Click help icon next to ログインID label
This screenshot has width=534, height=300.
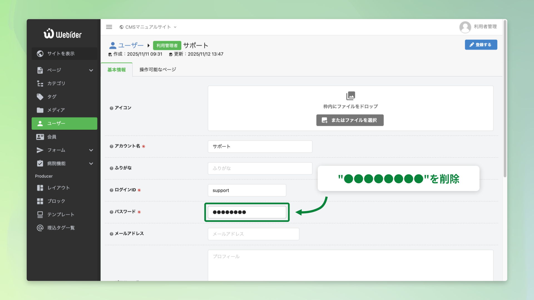tap(111, 190)
